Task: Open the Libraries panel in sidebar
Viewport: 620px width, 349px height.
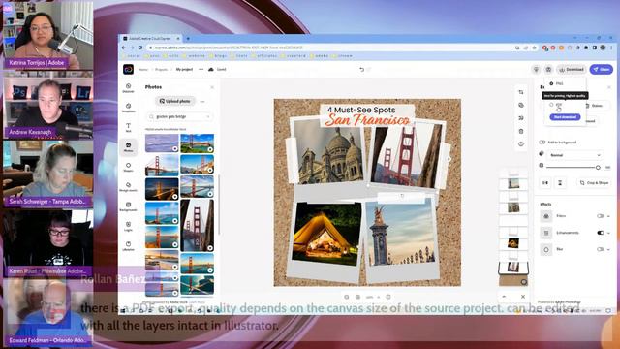Action: click(128, 246)
